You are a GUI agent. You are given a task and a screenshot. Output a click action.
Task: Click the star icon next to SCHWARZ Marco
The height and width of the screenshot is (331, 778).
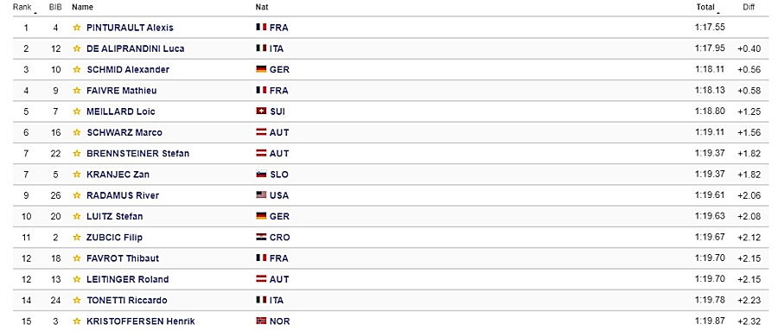(x=76, y=132)
